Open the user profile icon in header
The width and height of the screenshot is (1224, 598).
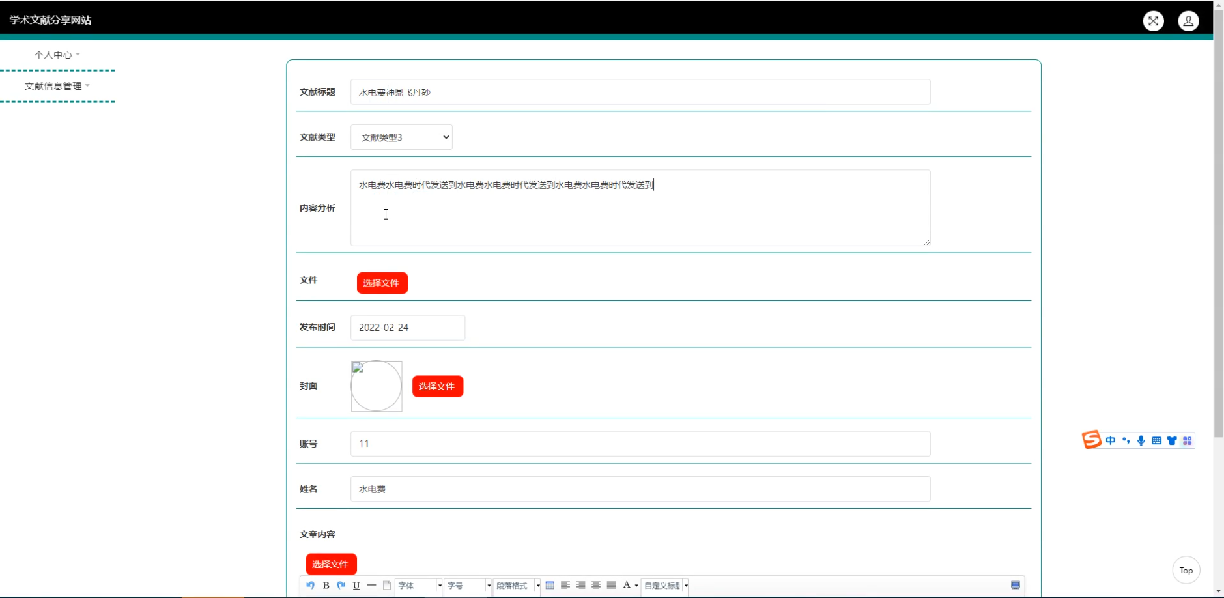1188,21
